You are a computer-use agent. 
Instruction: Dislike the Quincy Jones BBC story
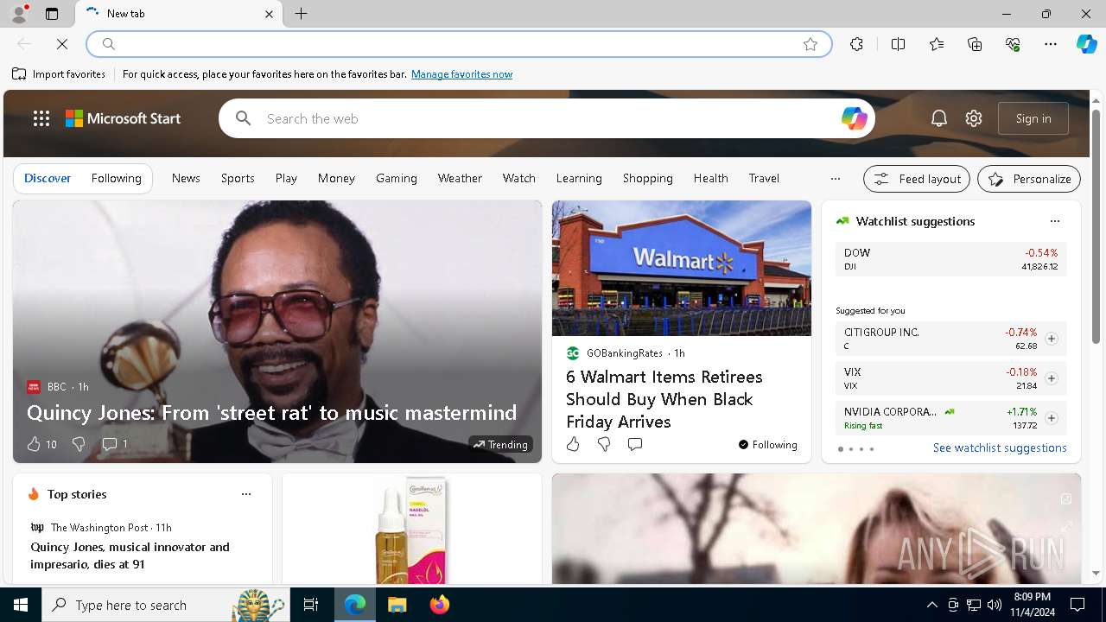[79, 444]
